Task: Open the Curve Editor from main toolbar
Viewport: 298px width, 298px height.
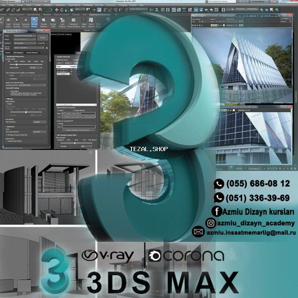Action: [x=179, y=10]
